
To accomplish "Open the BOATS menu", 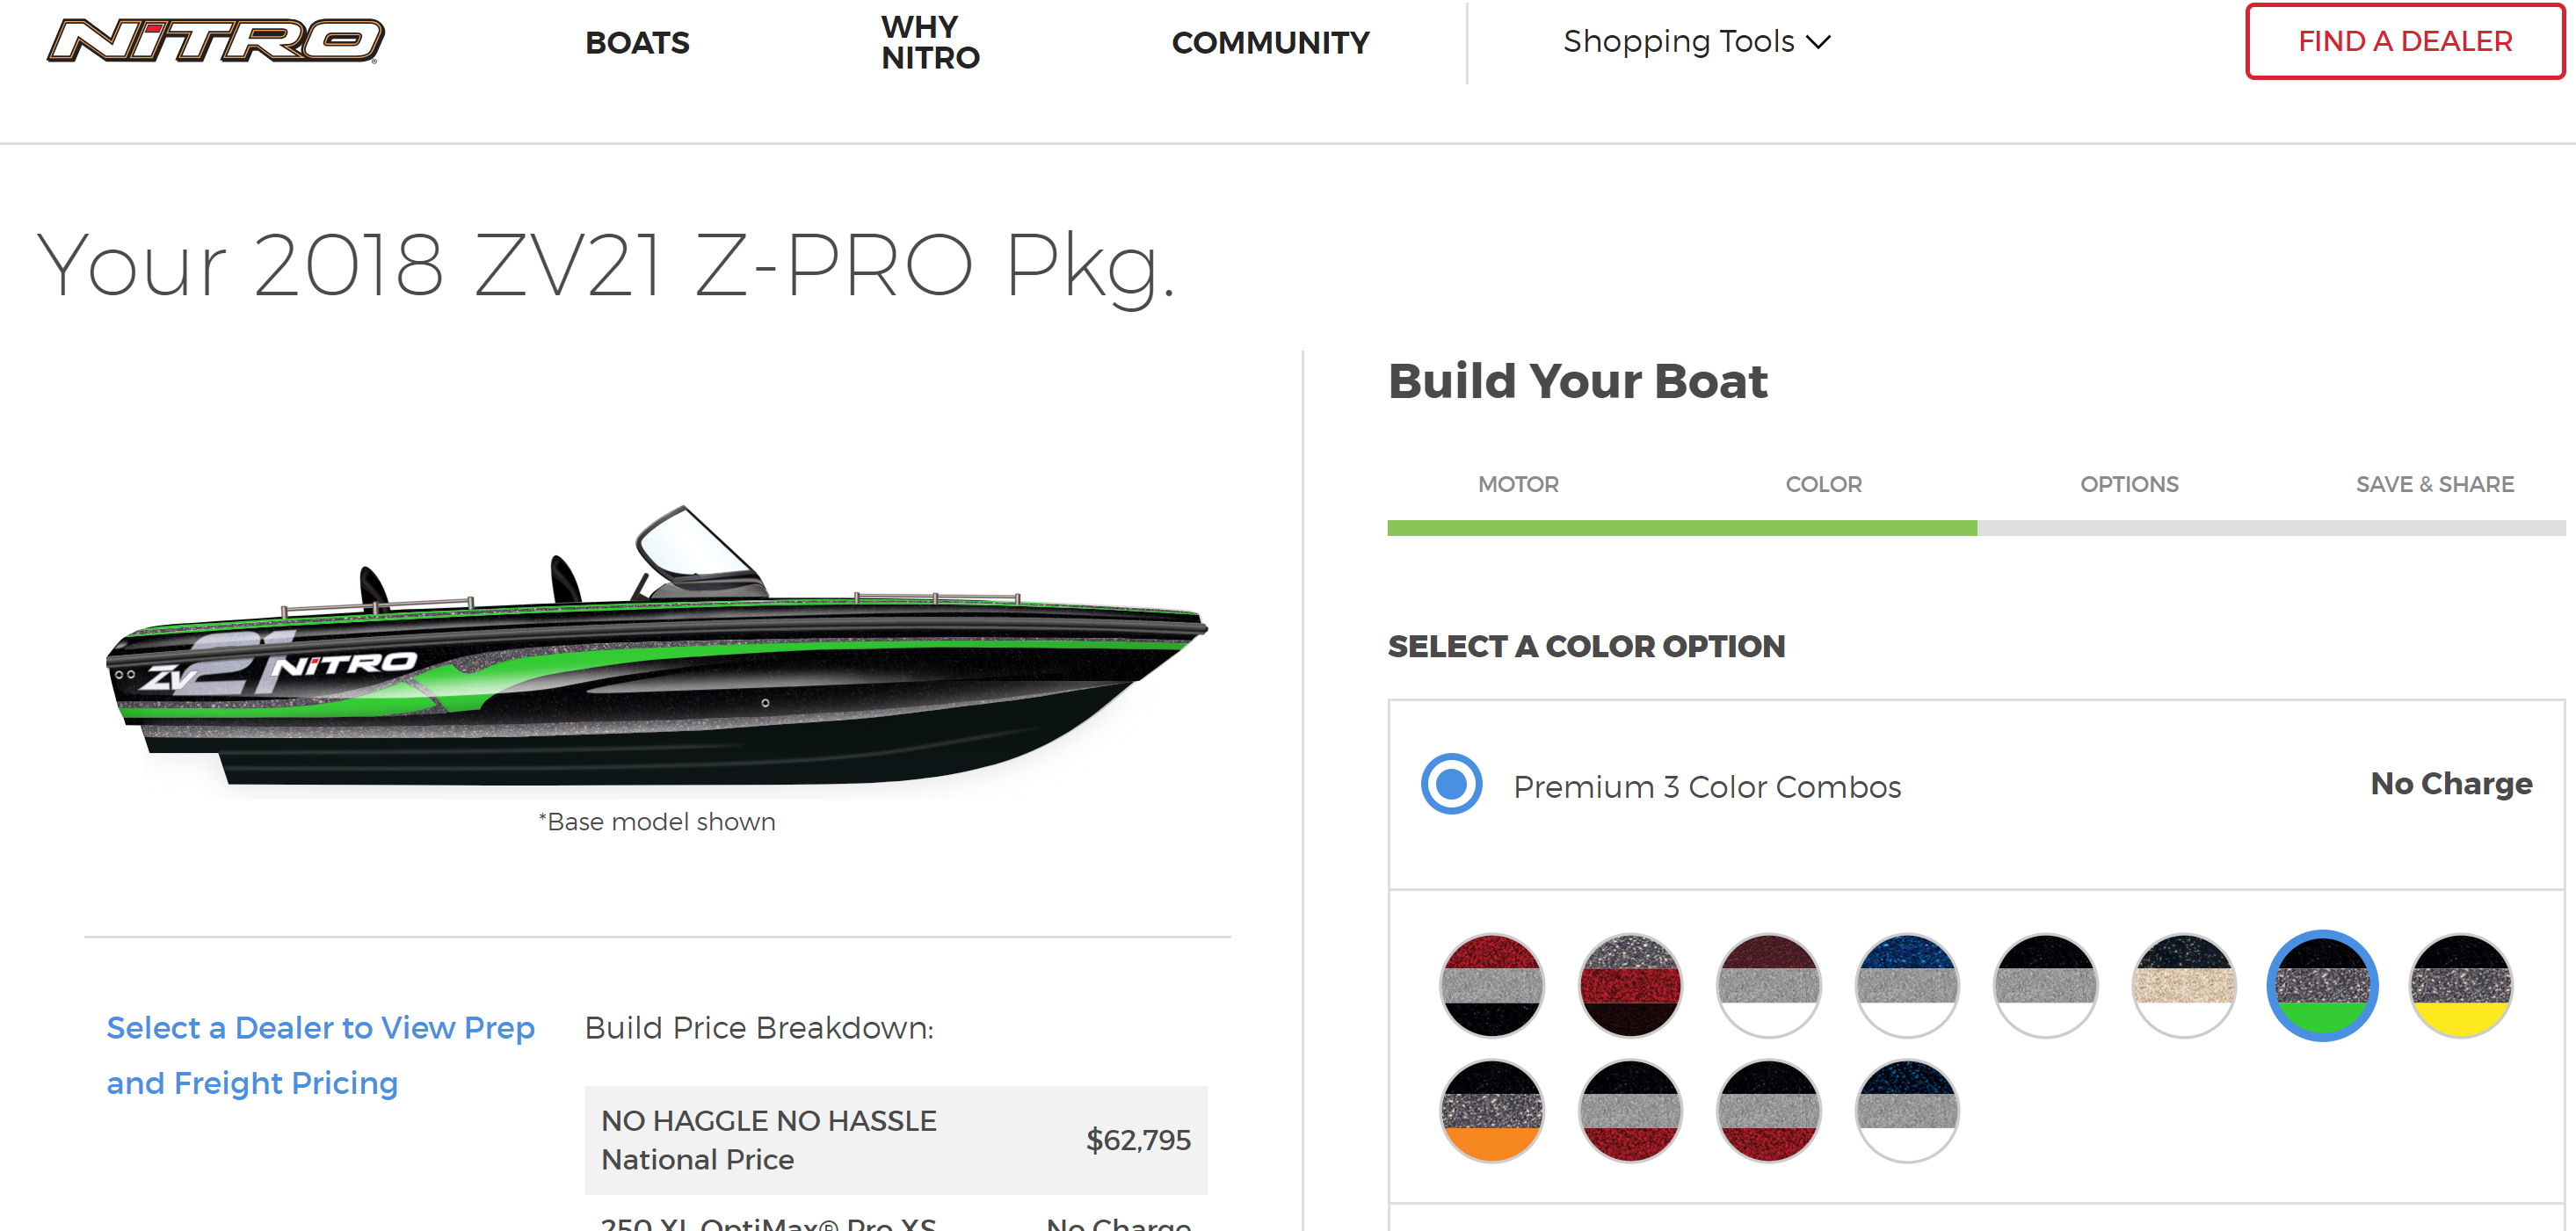I will tap(637, 43).
